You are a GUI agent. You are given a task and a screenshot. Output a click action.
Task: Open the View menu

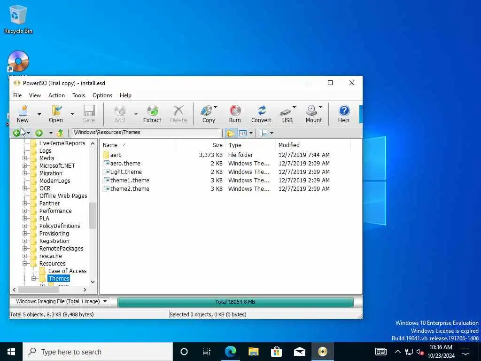pyautogui.click(x=35, y=95)
